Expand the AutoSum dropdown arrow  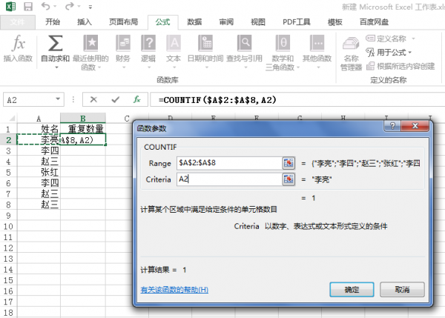tap(56, 67)
